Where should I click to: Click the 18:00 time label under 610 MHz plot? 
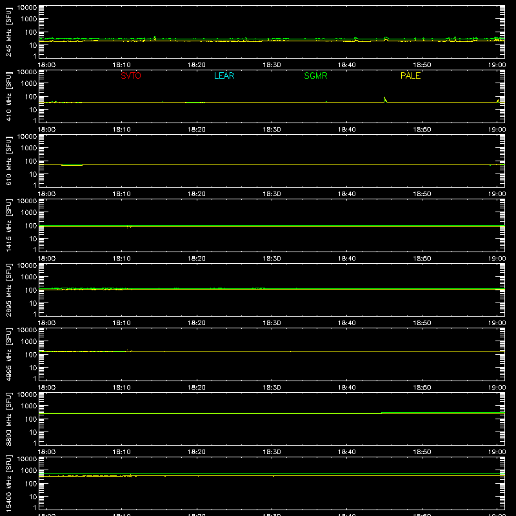click(x=46, y=194)
